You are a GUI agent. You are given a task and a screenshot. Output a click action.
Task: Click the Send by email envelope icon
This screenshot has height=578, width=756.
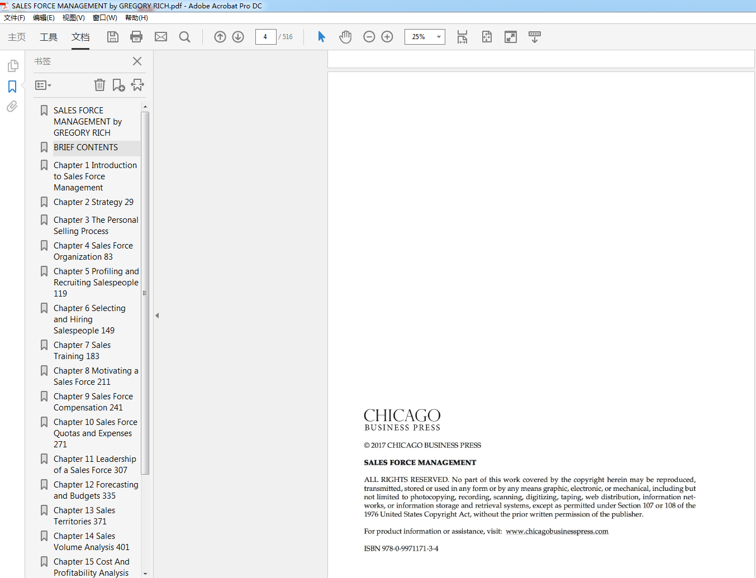click(x=161, y=37)
